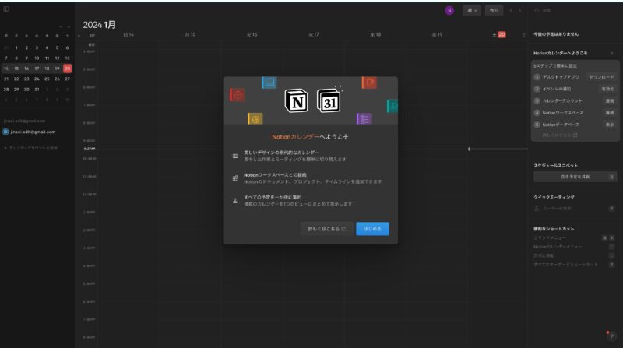Click 表示 beside Notionデータベース step
Image resolution: width=623 pixels, height=348 pixels.
tap(610, 125)
